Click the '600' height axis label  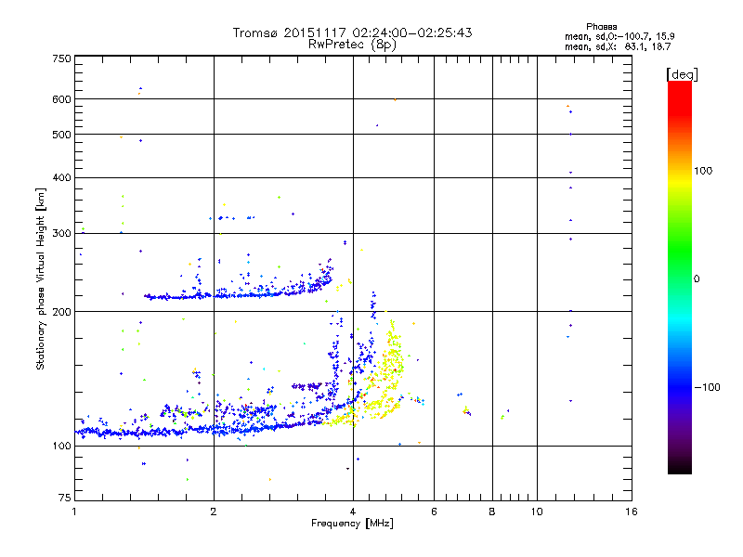(x=61, y=99)
